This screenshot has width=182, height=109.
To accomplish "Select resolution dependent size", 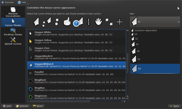I will tap(155, 30).
